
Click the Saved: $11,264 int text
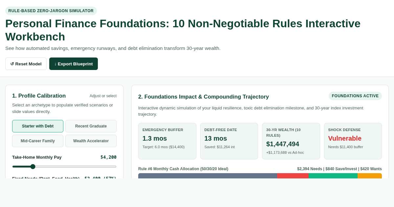point(220,147)
